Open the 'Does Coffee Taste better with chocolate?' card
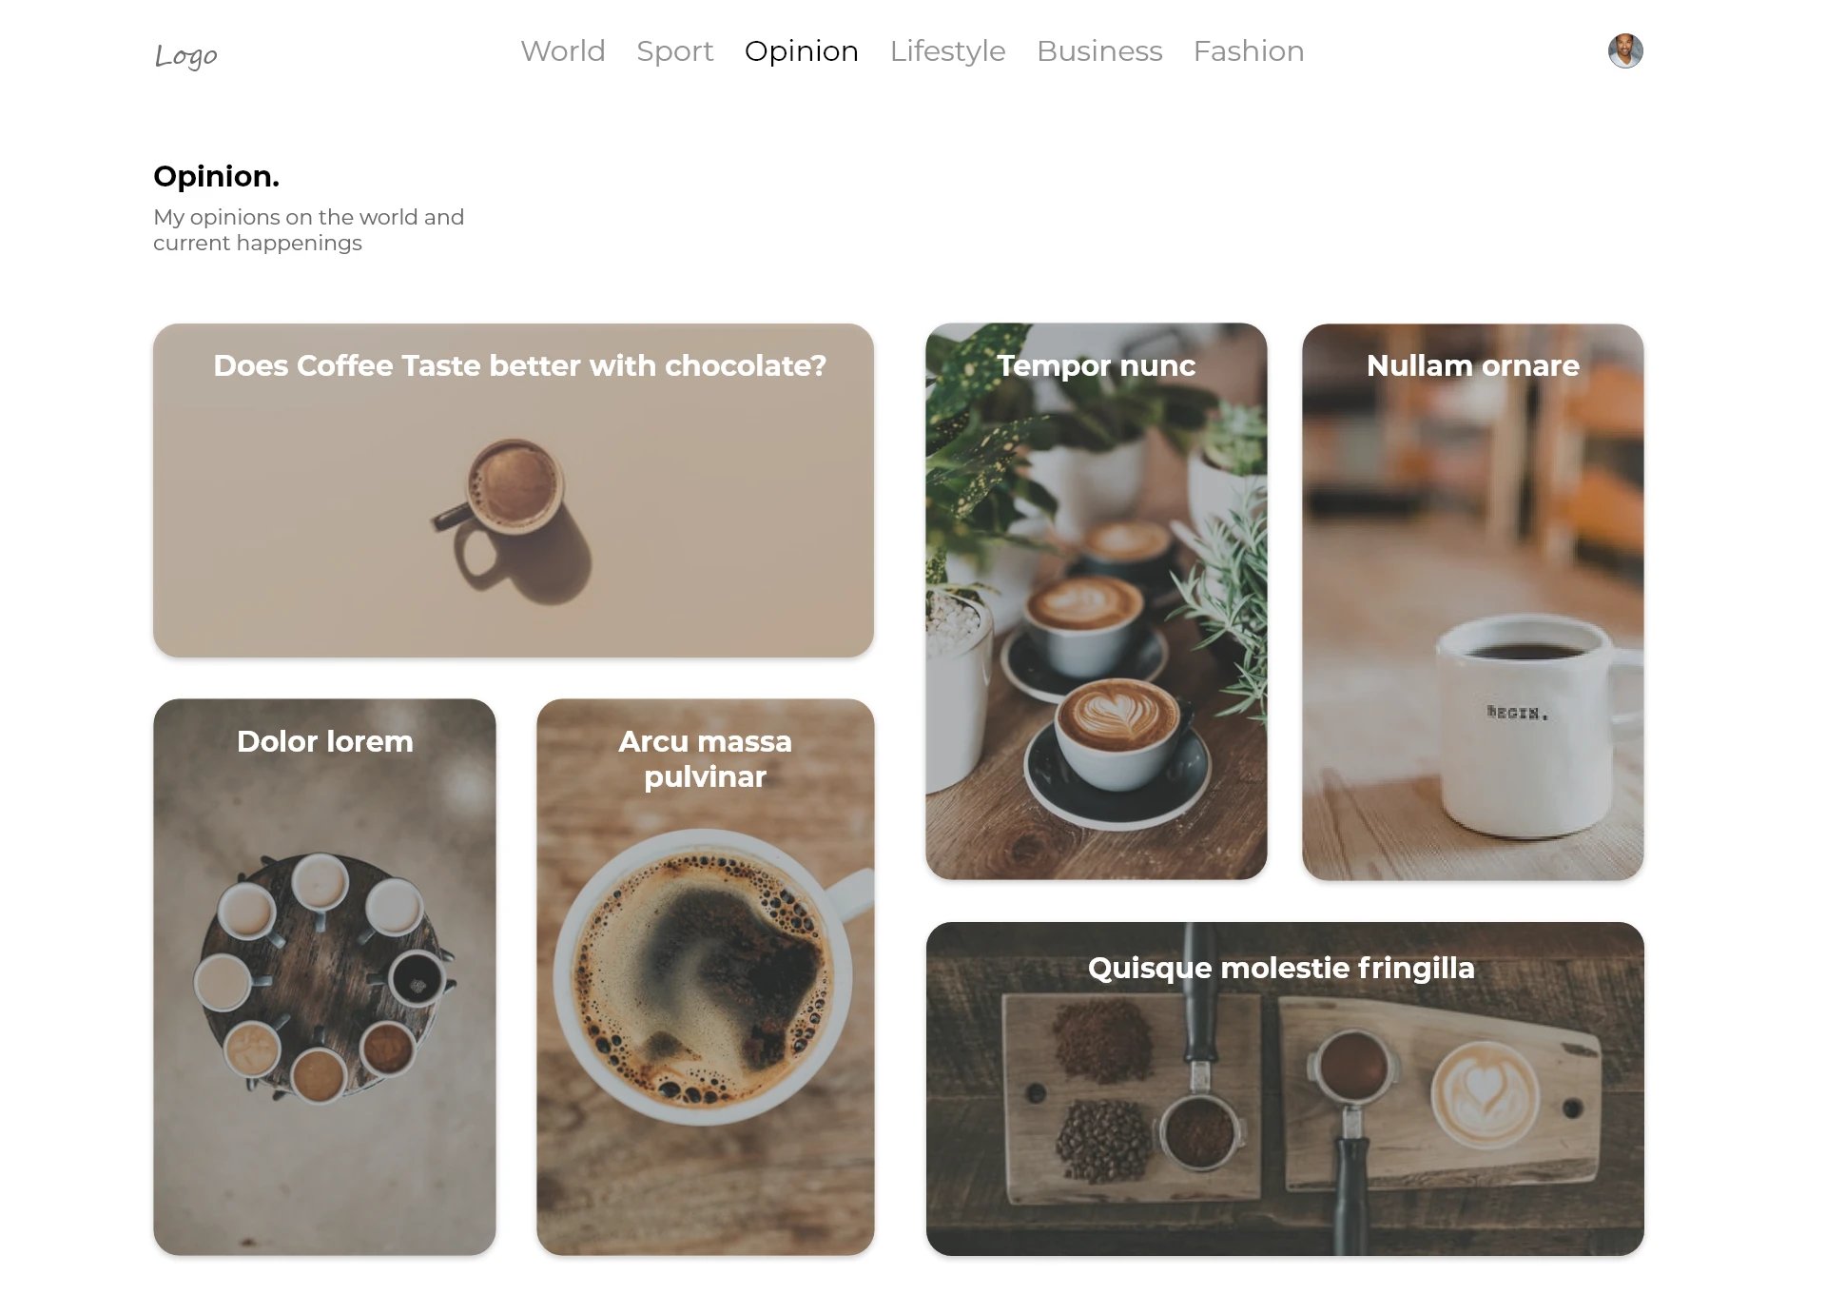Image resolution: width=1826 pixels, height=1295 pixels. (x=514, y=490)
